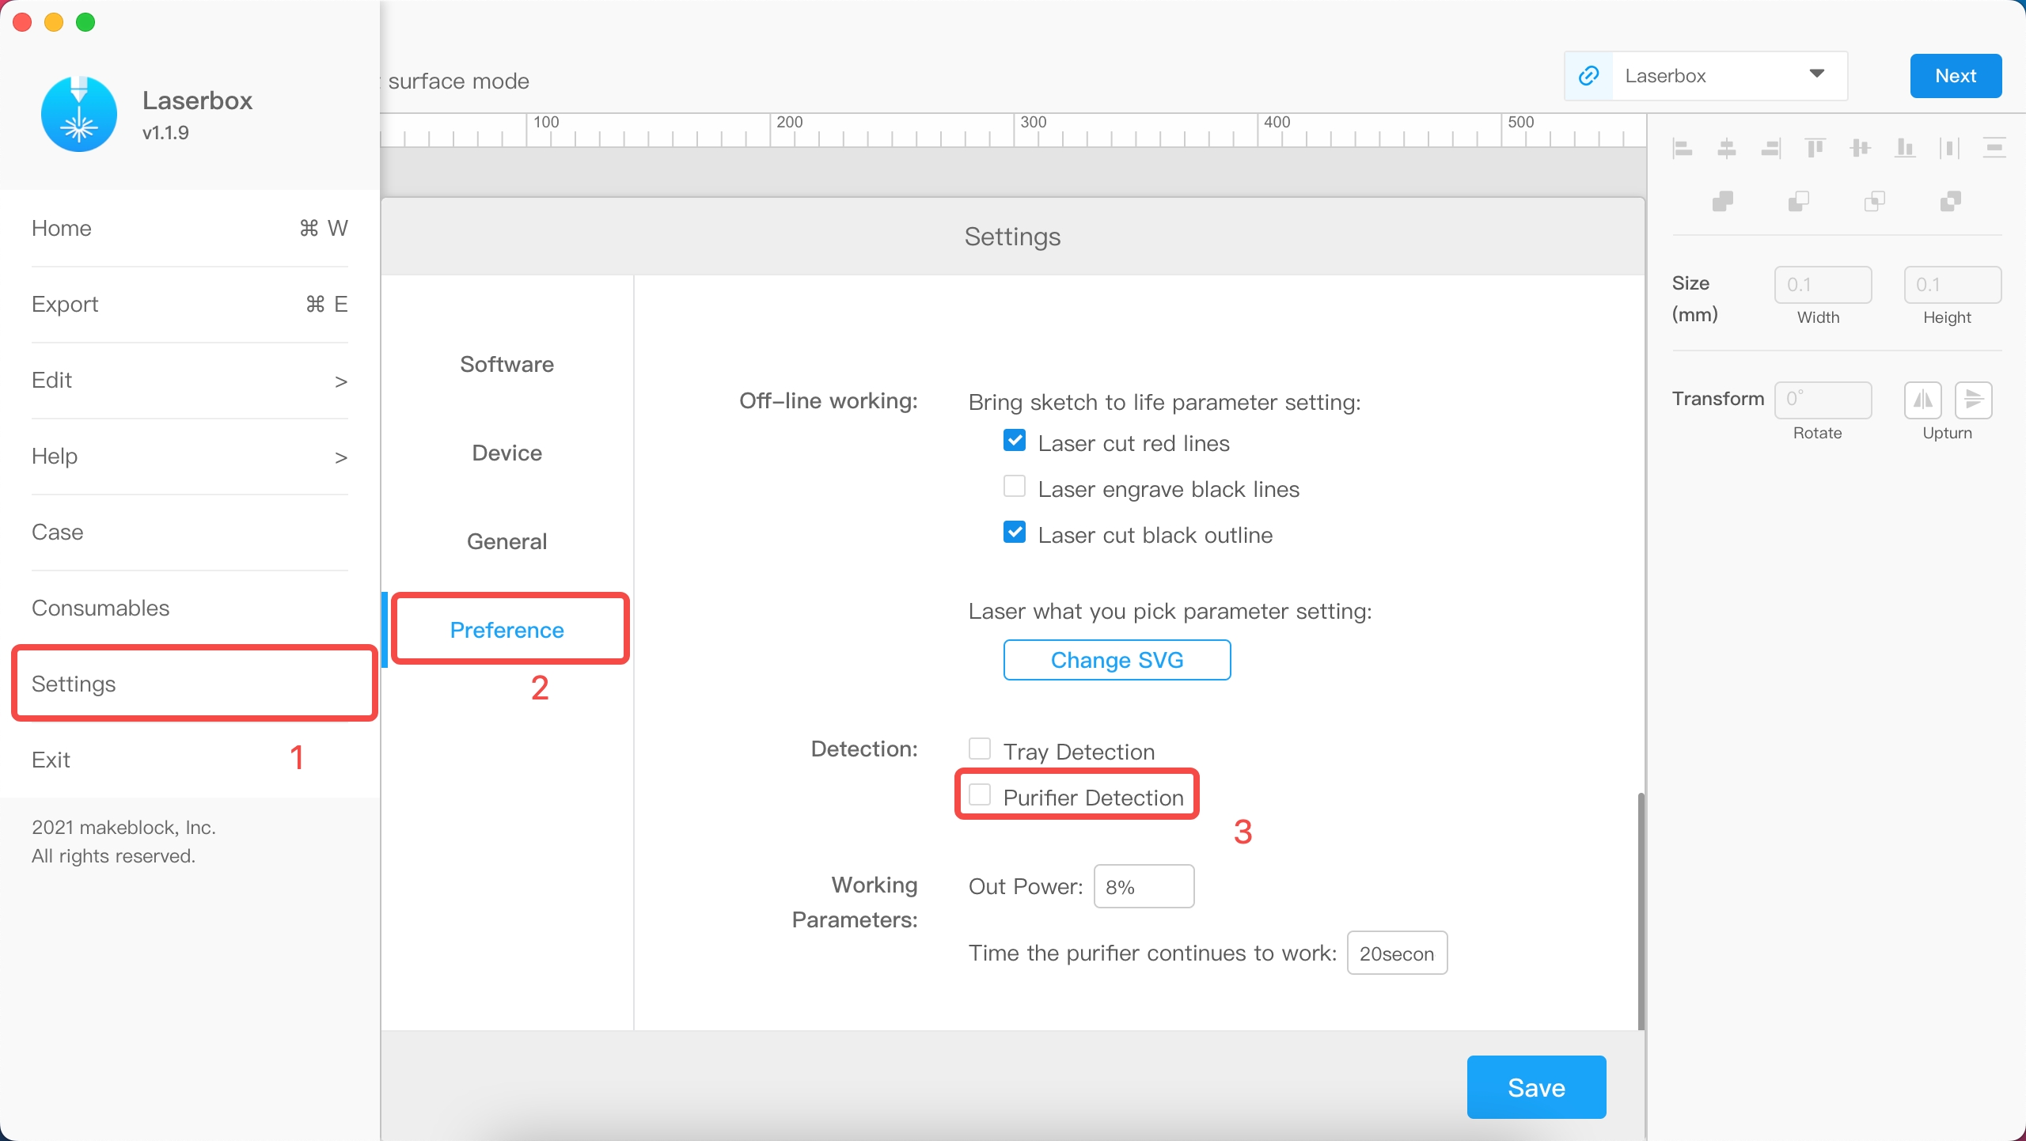Click the union shapes icon

tap(1723, 202)
